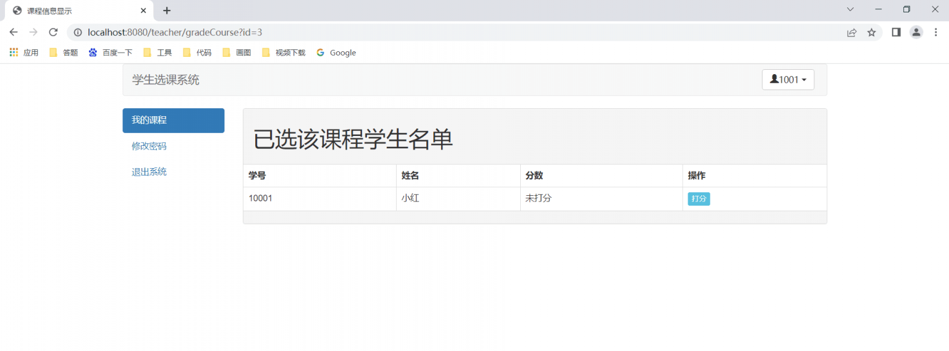Expand the 1001 user dropdown
The width and height of the screenshot is (949, 351).
click(x=788, y=80)
